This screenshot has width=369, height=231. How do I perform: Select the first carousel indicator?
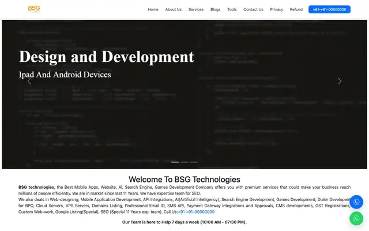tap(175, 162)
